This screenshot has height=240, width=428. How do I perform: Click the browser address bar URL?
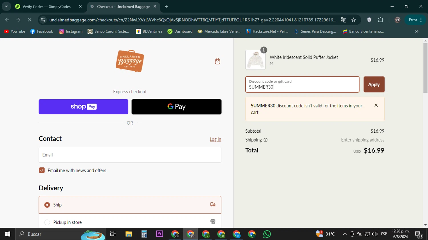tap(193, 20)
